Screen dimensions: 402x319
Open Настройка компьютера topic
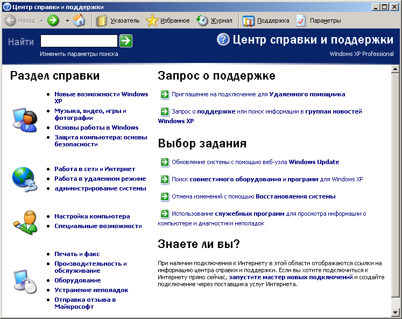(x=92, y=216)
